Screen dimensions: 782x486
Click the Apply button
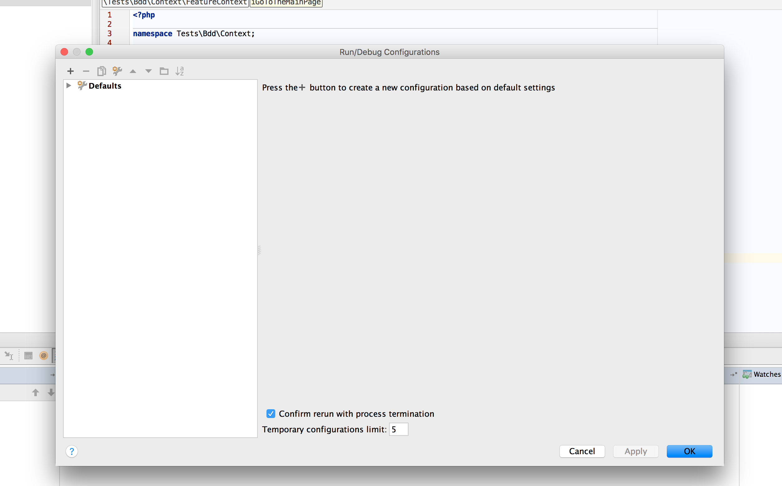[636, 451]
